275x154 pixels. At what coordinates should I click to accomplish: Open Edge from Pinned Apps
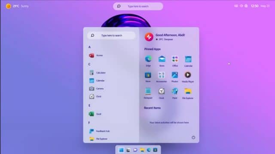tap(148, 61)
